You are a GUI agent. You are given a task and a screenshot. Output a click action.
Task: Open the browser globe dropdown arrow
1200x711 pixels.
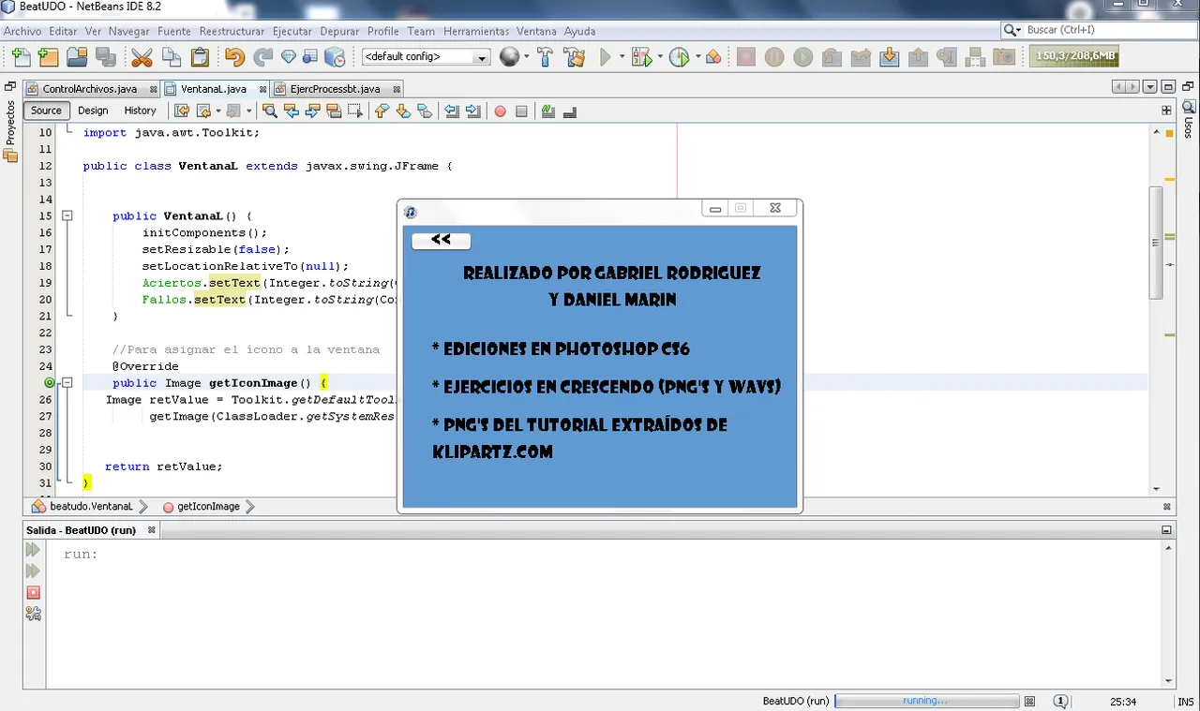tap(526, 57)
